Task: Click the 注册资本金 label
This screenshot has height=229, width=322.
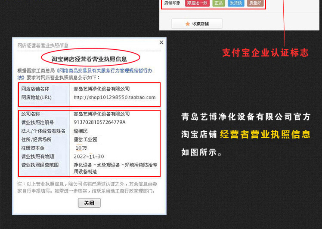Action: 33,148
